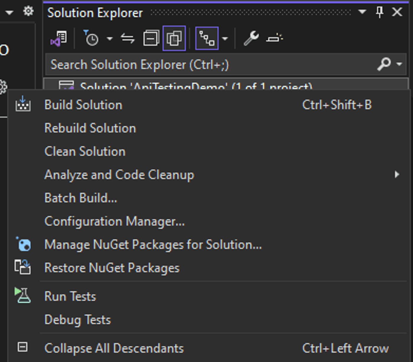Select Collapse All Descendants
This screenshot has width=413, height=362.
tap(209, 349)
